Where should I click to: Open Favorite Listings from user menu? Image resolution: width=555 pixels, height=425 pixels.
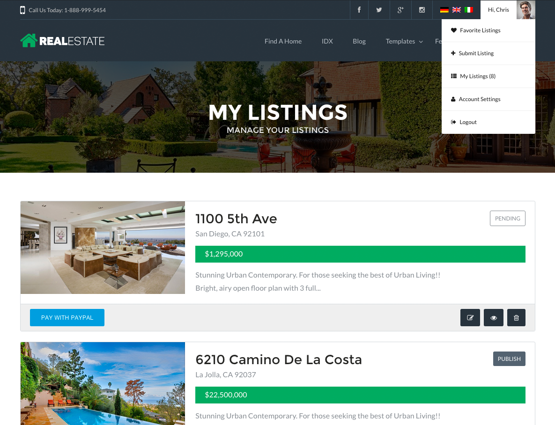pyautogui.click(x=480, y=30)
